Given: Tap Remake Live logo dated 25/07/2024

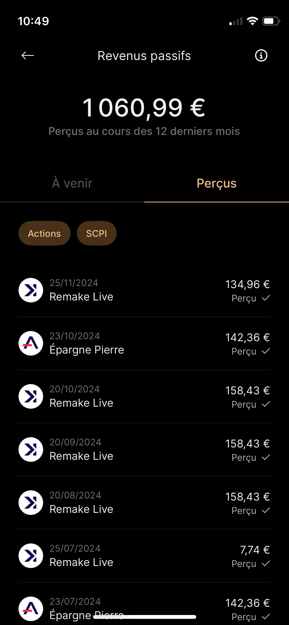Looking at the screenshot, I should [31, 556].
